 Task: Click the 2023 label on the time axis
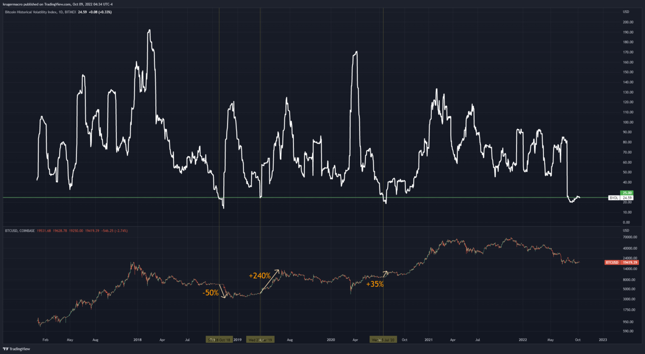(603, 340)
